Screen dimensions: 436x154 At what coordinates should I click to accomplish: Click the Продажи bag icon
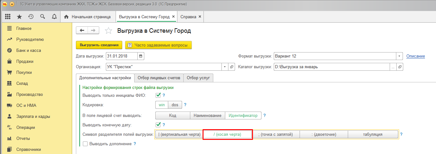pyautogui.click(x=9, y=61)
